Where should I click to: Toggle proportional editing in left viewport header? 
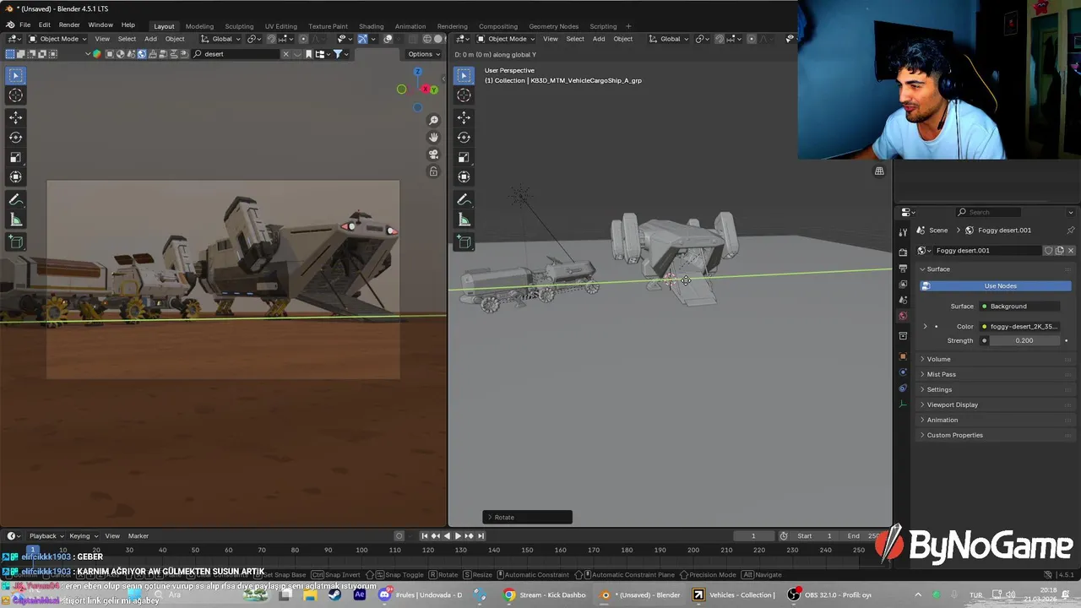click(x=303, y=39)
